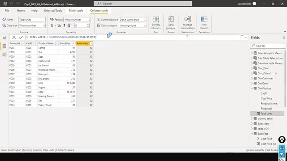Select CatID field under DimProduct
The width and height of the screenshot is (287, 161).
pos(264,93)
